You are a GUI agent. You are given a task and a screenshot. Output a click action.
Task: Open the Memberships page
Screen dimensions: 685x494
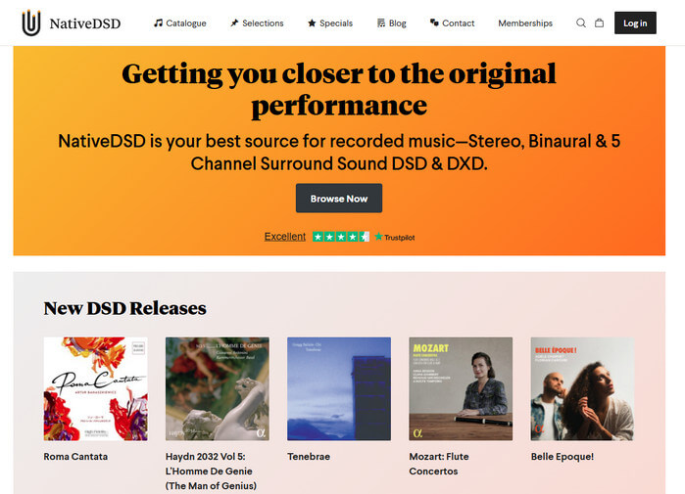tap(525, 23)
